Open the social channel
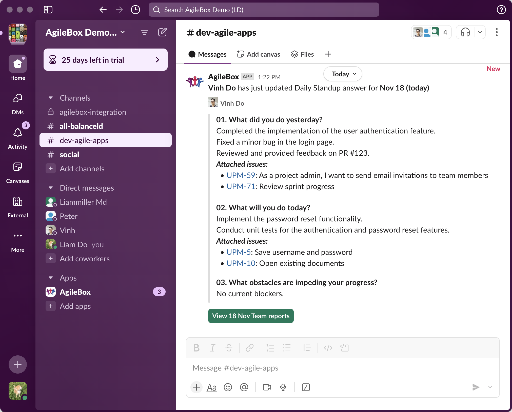The image size is (512, 412). point(69,155)
